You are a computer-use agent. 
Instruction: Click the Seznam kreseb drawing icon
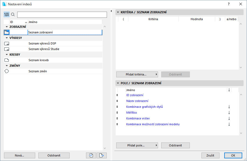[6, 60]
